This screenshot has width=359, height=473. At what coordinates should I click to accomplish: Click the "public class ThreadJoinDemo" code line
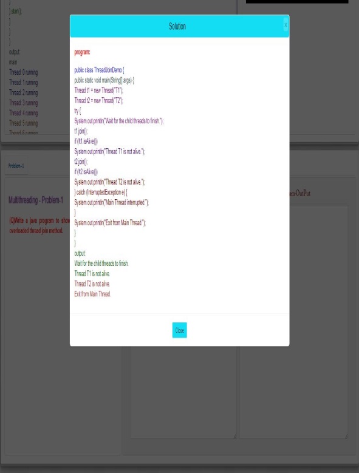coord(99,70)
